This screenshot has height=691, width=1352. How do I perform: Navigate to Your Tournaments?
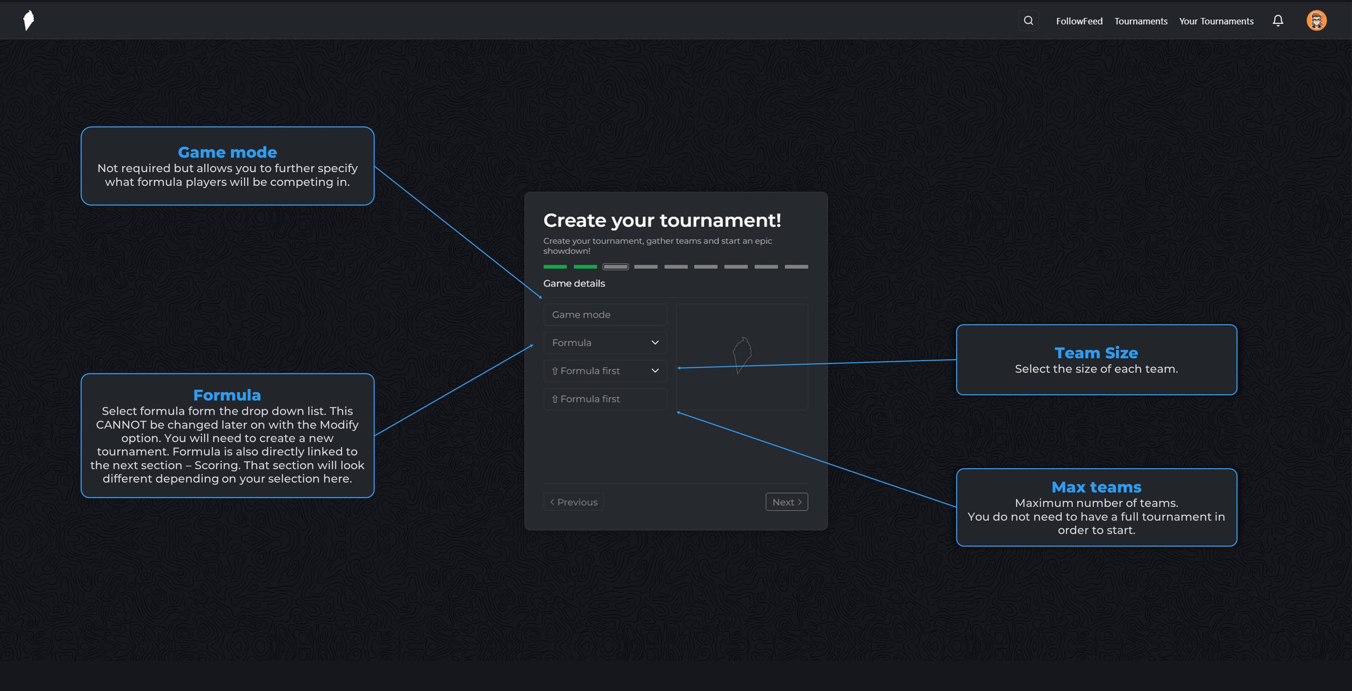pyautogui.click(x=1216, y=21)
